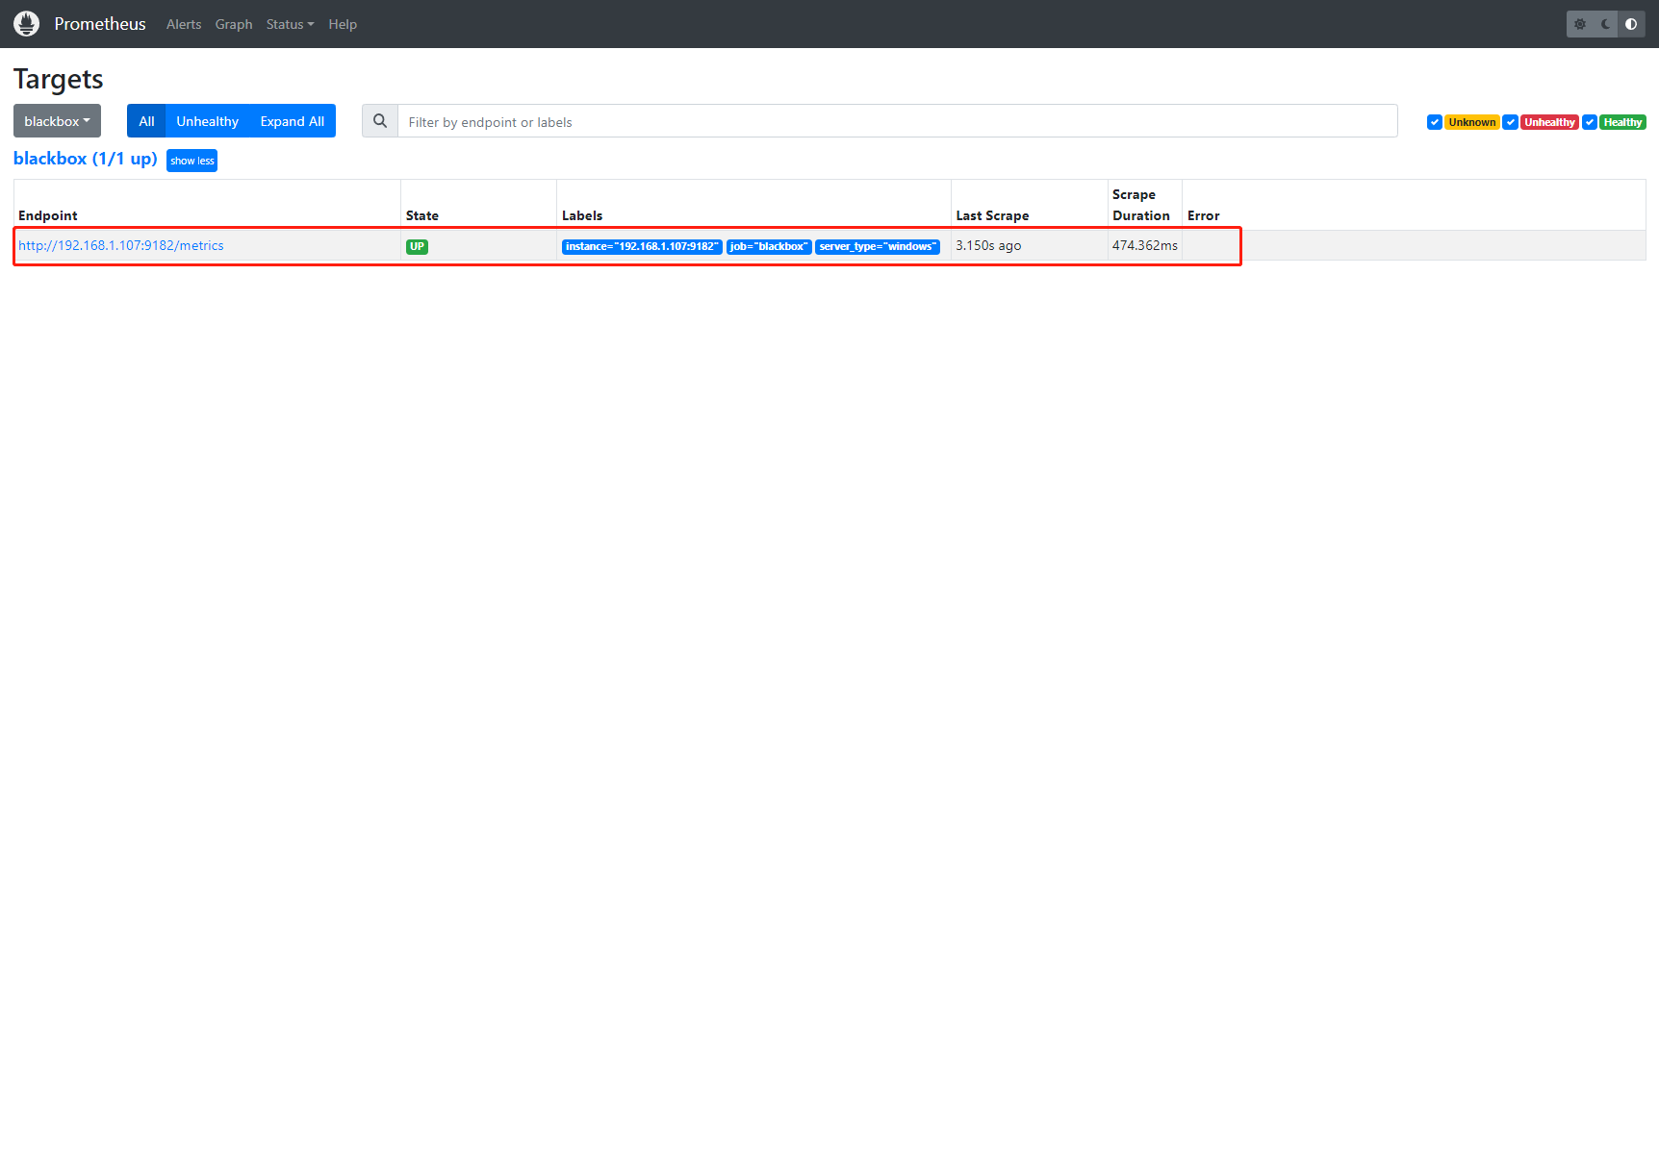Expand the Status menu in navbar
1659x1149 pixels.
pos(290,24)
